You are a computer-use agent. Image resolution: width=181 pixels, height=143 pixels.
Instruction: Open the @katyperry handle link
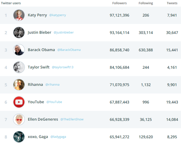57,15
